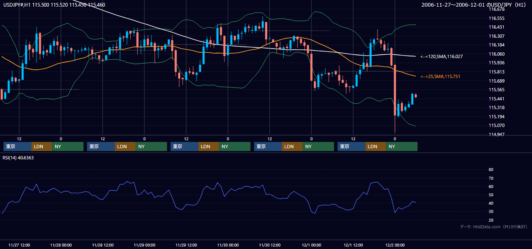The height and width of the screenshot is (249, 532).
Task: Select the 11/29 00:00 time label
Action: [x=144, y=245]
